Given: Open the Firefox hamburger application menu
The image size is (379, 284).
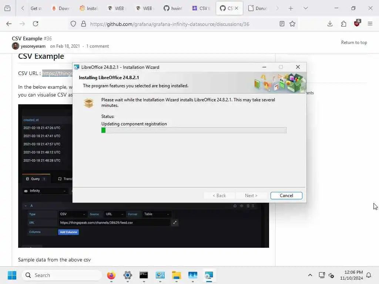Looking at the screenshot, I should click(x=370, y=24).
